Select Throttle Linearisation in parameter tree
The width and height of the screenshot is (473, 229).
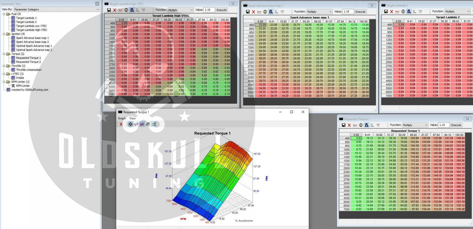coord(29,70)
